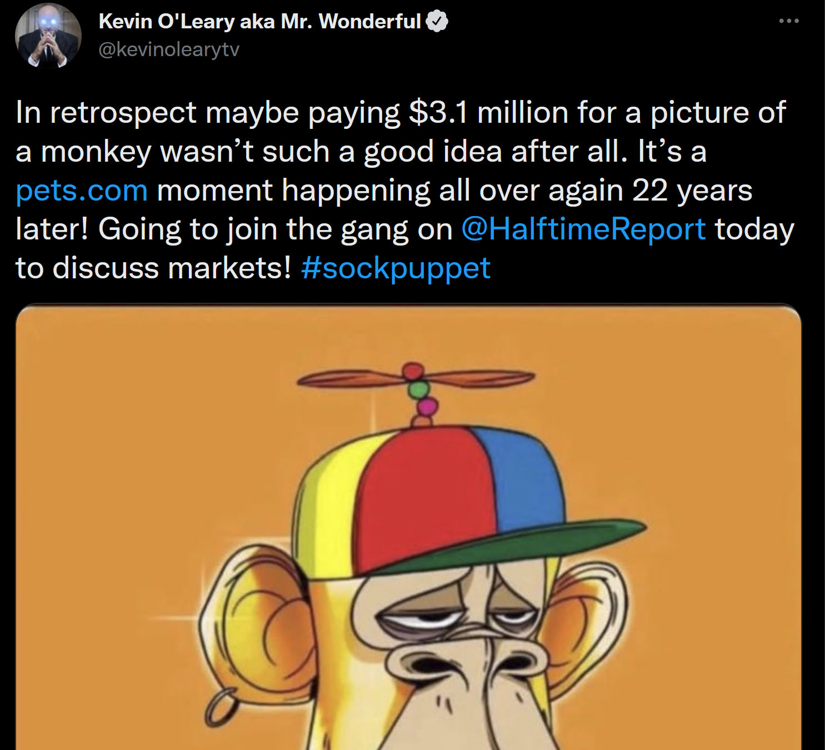
Task: Open the three-dot more options menu
Action: [x=788, y=21]
